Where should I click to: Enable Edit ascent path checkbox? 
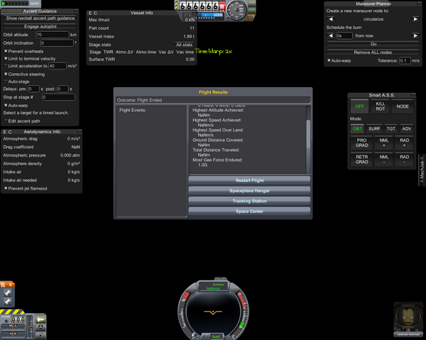[x=6, y=121]
